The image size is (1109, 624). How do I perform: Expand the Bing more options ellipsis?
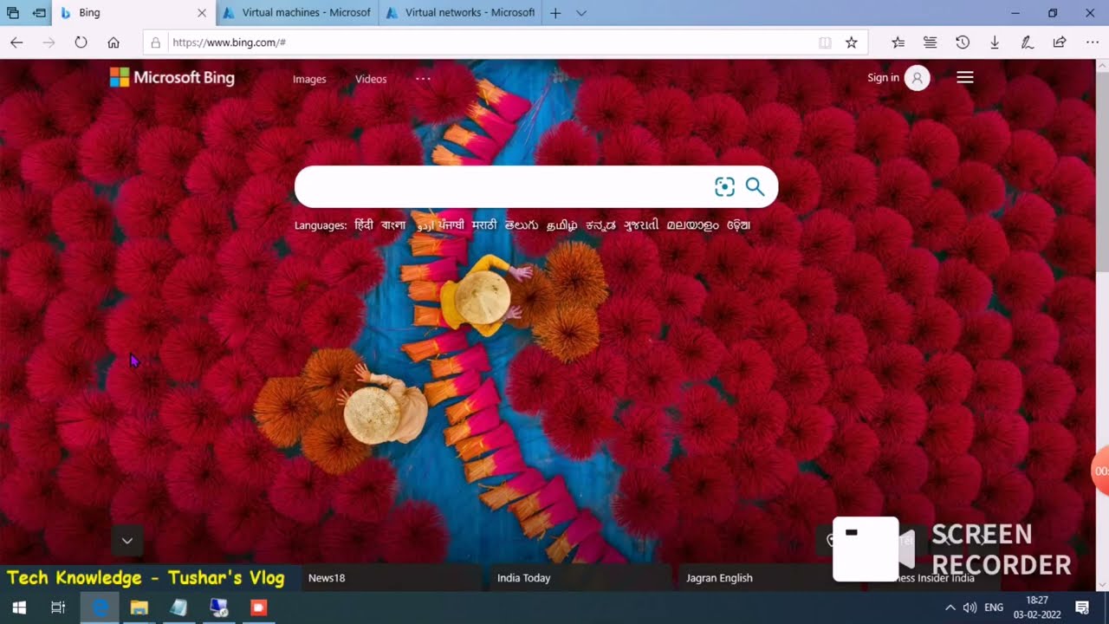point(423,78)
